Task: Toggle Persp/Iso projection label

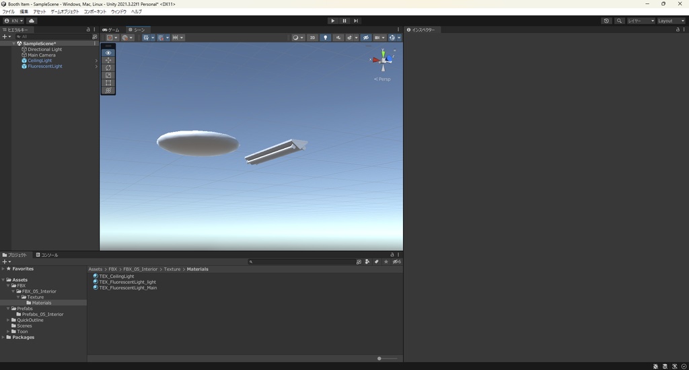Action: pyautogui.click(x=382, y=79)
